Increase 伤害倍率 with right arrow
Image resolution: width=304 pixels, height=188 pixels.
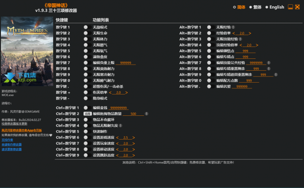pyautogui.click(x=126, y=93)
